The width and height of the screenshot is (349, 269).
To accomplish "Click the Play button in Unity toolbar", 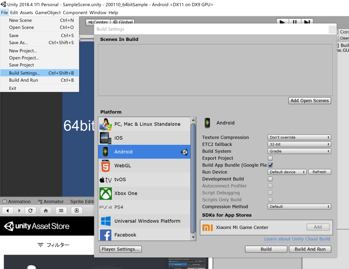I will click(x=282, y=22).
